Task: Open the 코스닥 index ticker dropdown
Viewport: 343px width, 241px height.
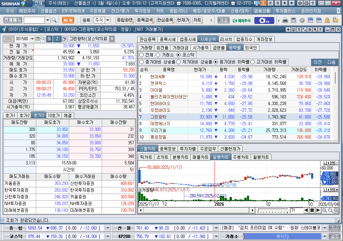Action: [108, 236]
